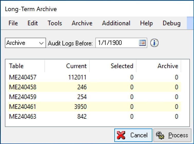Open the File menu
Screen dimensions: 194x144
tap(13, 23)
